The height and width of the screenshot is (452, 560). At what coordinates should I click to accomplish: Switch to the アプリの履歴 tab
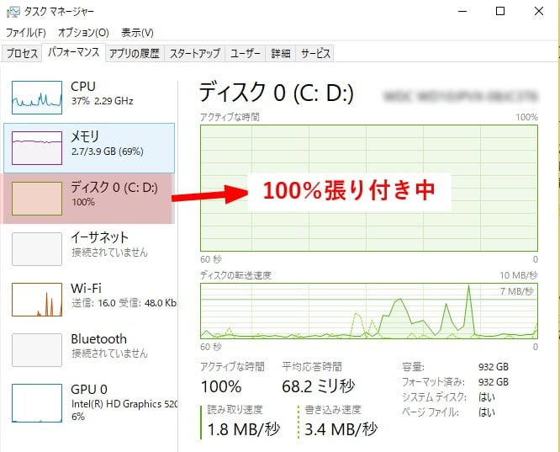coord(134,53)
